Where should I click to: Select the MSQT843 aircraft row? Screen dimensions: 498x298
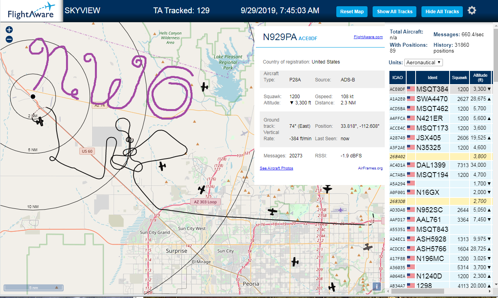(440, 229)
